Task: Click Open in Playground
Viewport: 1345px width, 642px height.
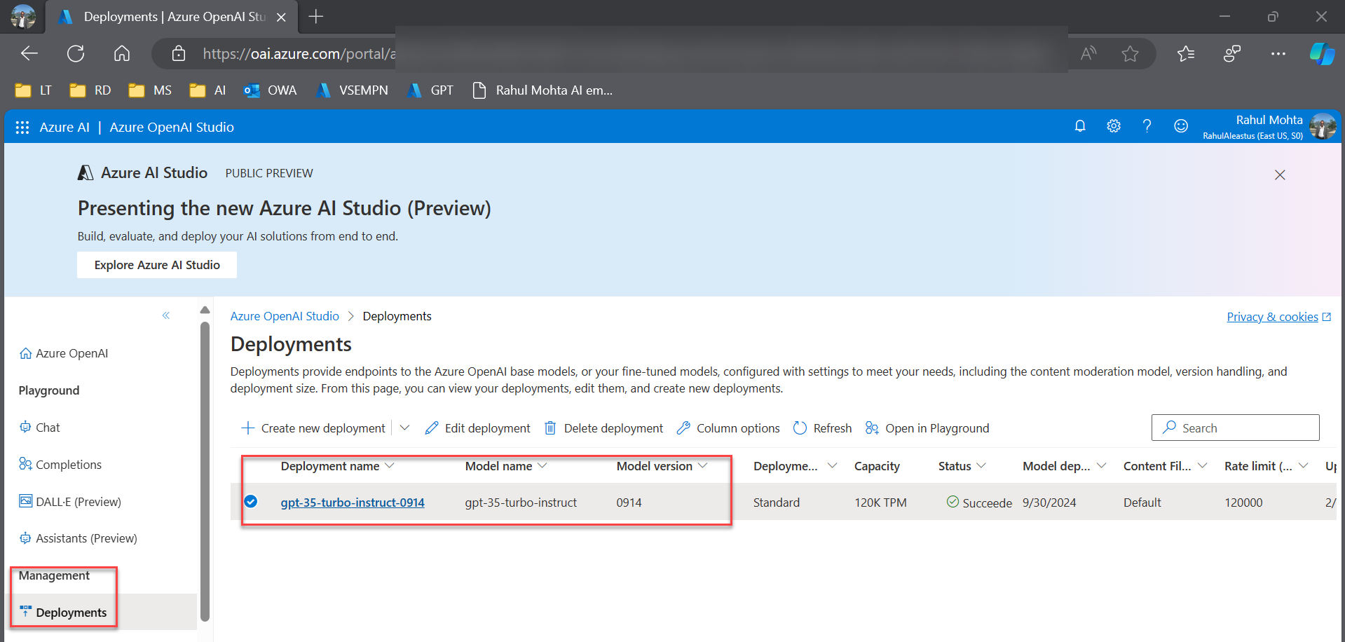Action: [x=927, y=428]
